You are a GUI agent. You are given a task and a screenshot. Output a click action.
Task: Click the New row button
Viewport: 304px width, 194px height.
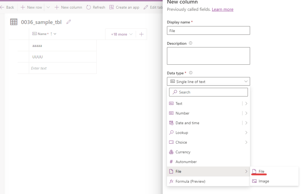coord(31,7)
